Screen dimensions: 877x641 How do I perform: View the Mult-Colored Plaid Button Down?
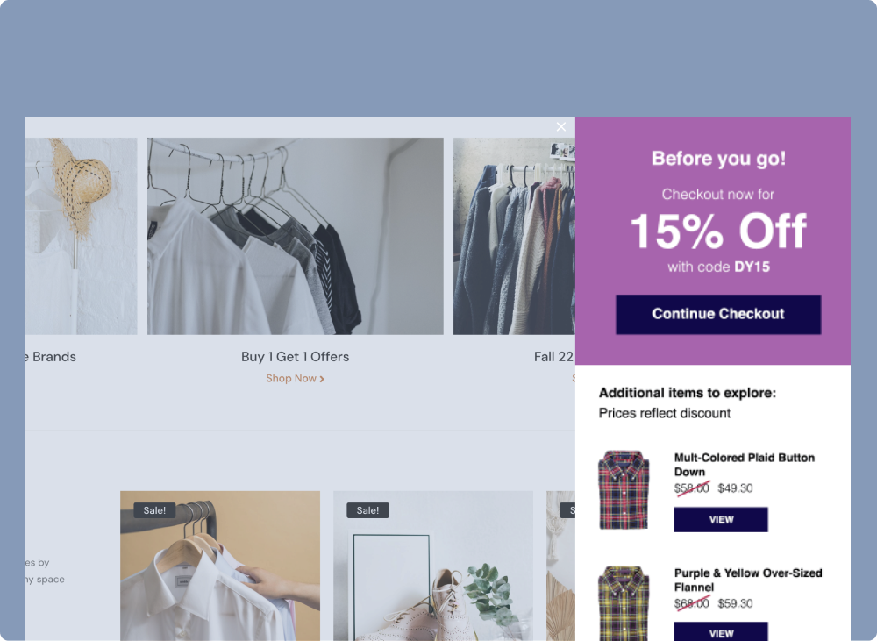pos(720,520)
